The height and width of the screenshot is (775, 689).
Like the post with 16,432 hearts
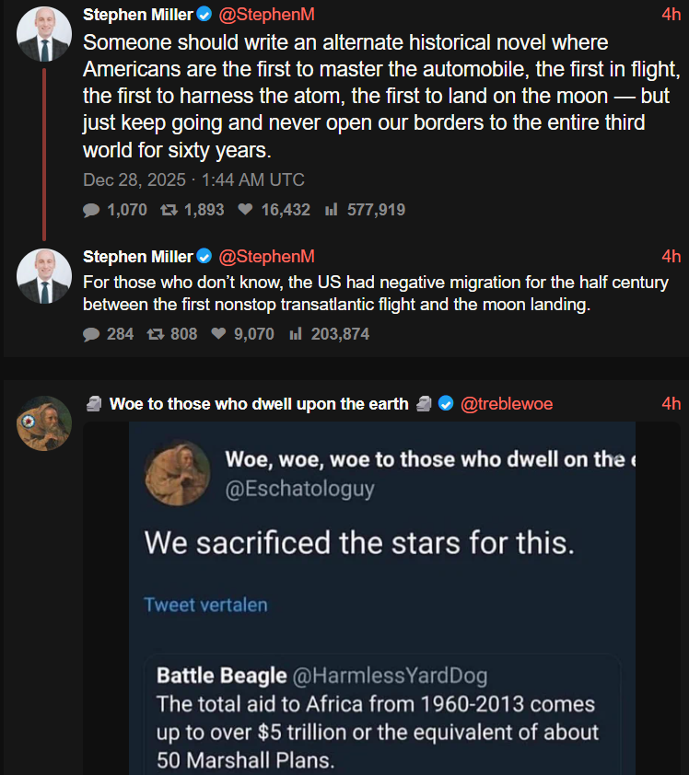[245, 210]
